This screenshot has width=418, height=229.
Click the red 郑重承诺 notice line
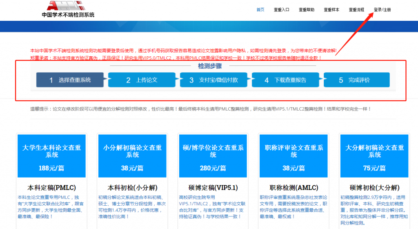tap(176, 58)
